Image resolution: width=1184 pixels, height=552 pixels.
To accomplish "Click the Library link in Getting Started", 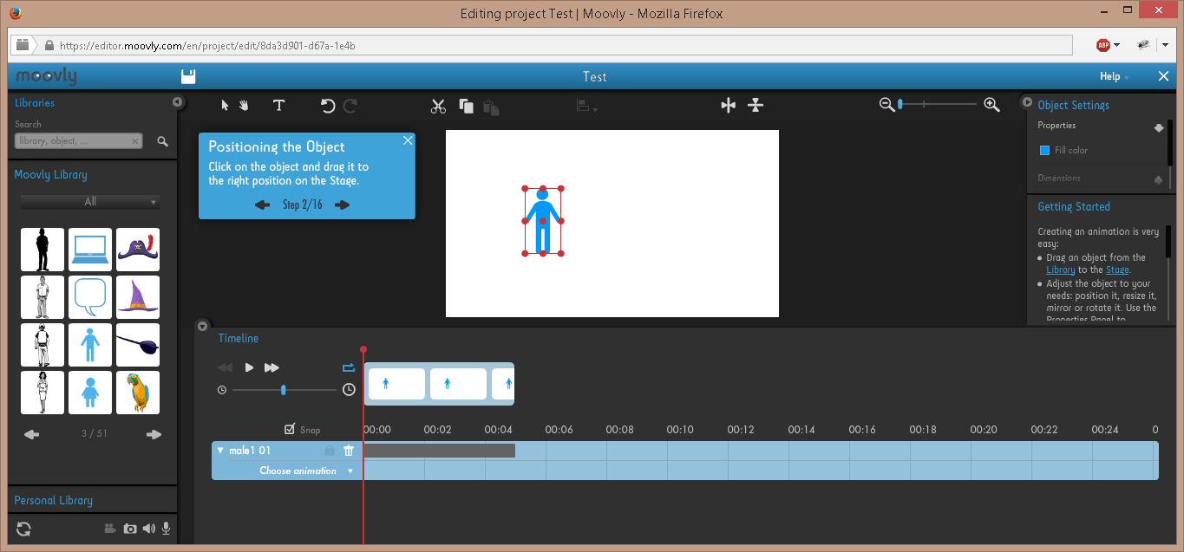I will click(1060, 270).
